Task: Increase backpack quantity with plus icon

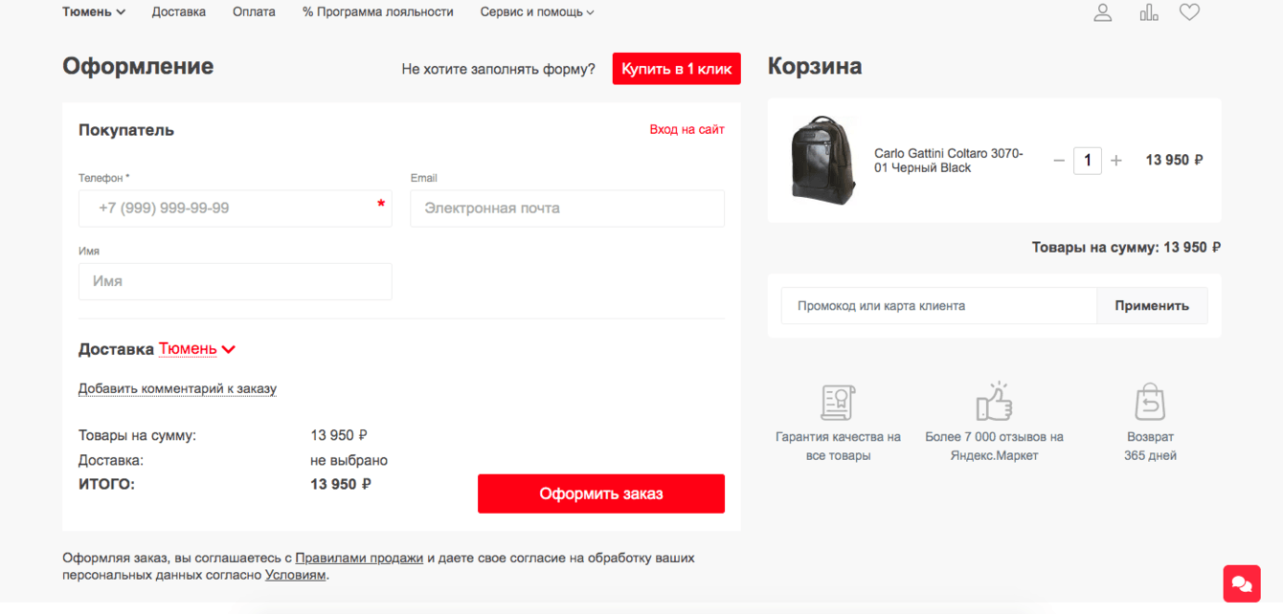Action: click(1116, 161)
